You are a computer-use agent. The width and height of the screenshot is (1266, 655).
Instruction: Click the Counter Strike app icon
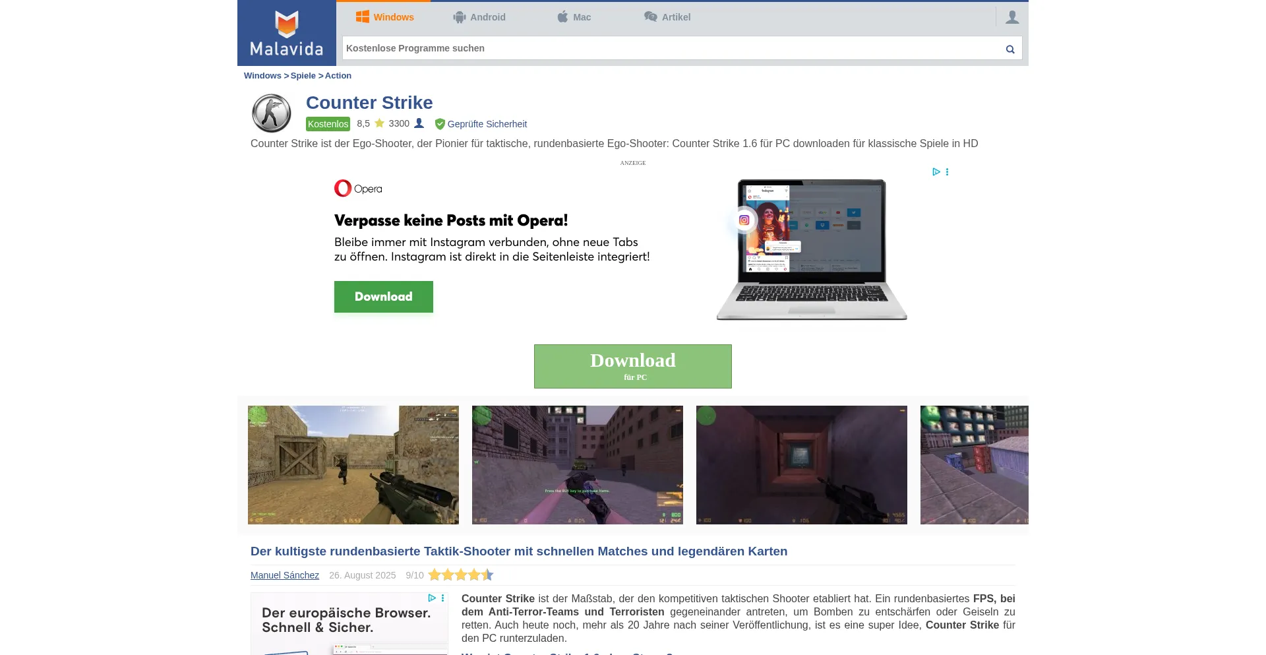coord(272,113)
